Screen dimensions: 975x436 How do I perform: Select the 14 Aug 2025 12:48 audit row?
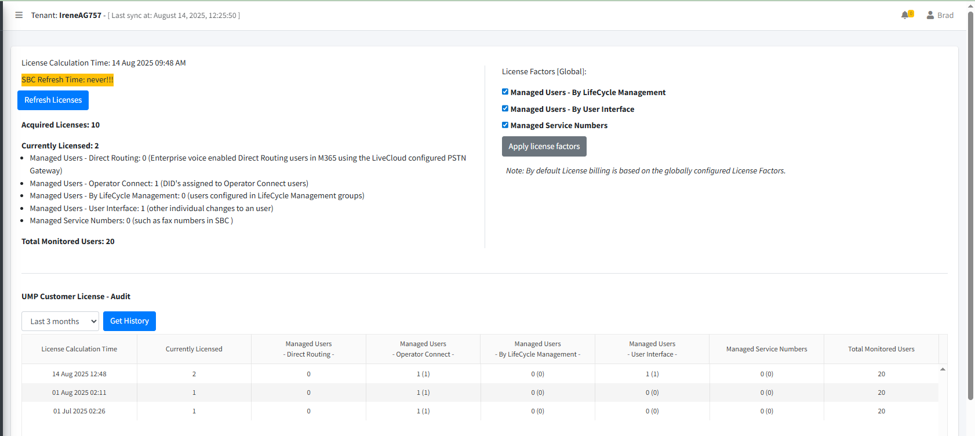[480, 374]
